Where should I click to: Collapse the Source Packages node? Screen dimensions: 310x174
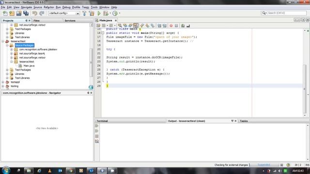pos(7,45)
